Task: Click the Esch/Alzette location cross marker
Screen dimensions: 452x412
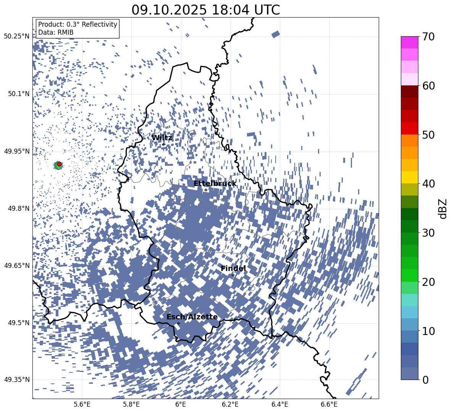Action: (x=178, y=323)
